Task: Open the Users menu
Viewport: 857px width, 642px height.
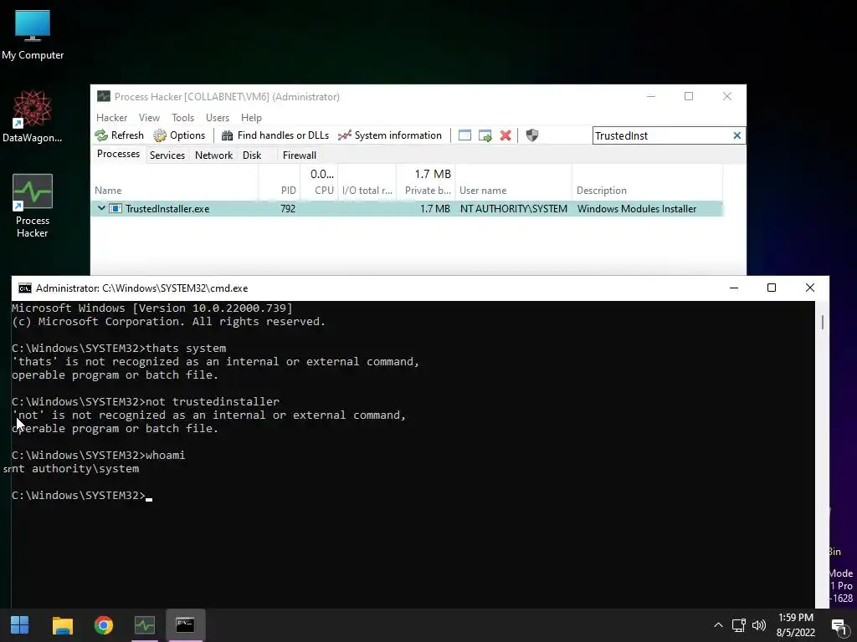Action: [218, 117]
